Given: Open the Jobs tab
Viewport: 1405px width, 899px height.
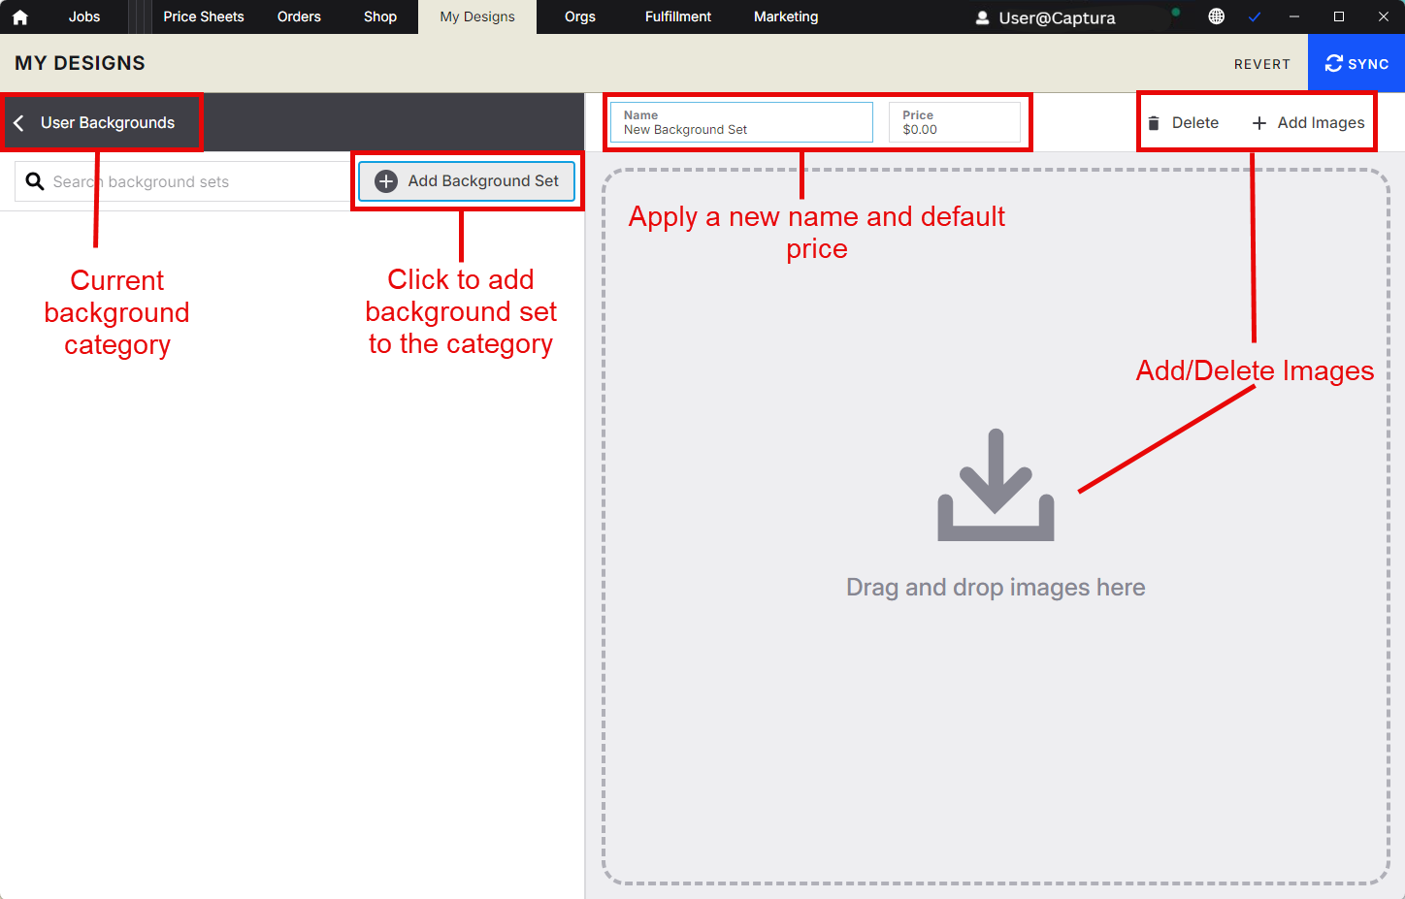Looking at the screenshot, I should click(x=84, y=16).
